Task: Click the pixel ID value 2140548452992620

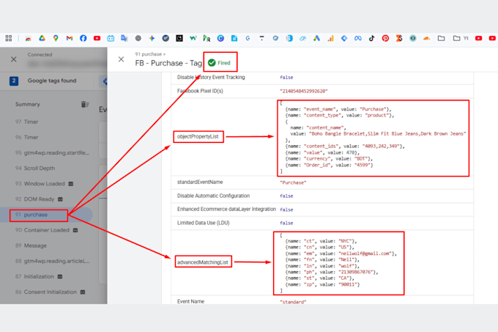Action: (x=304, y=91)
